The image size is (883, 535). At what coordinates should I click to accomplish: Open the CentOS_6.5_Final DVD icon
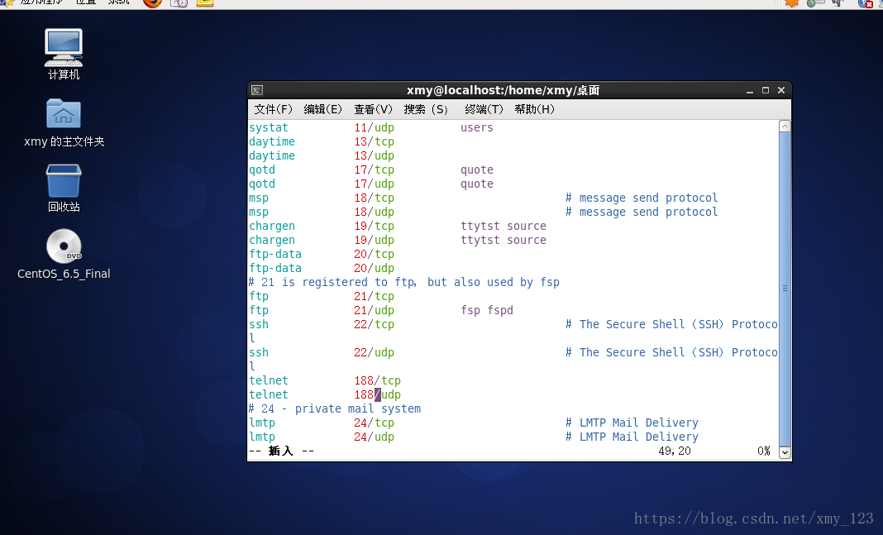pos(64,254)
